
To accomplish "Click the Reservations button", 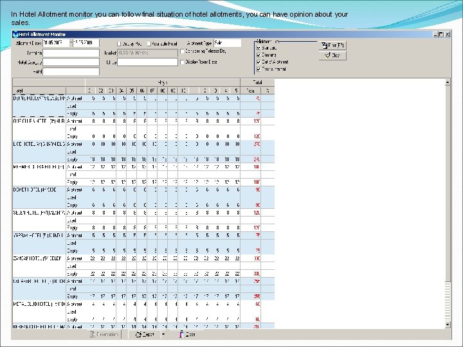I will [x=105, y=334].
